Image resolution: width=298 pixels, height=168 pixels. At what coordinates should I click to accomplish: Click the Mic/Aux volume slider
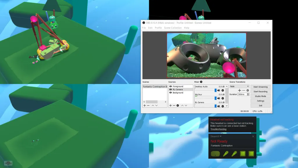(x=215, y=99)
